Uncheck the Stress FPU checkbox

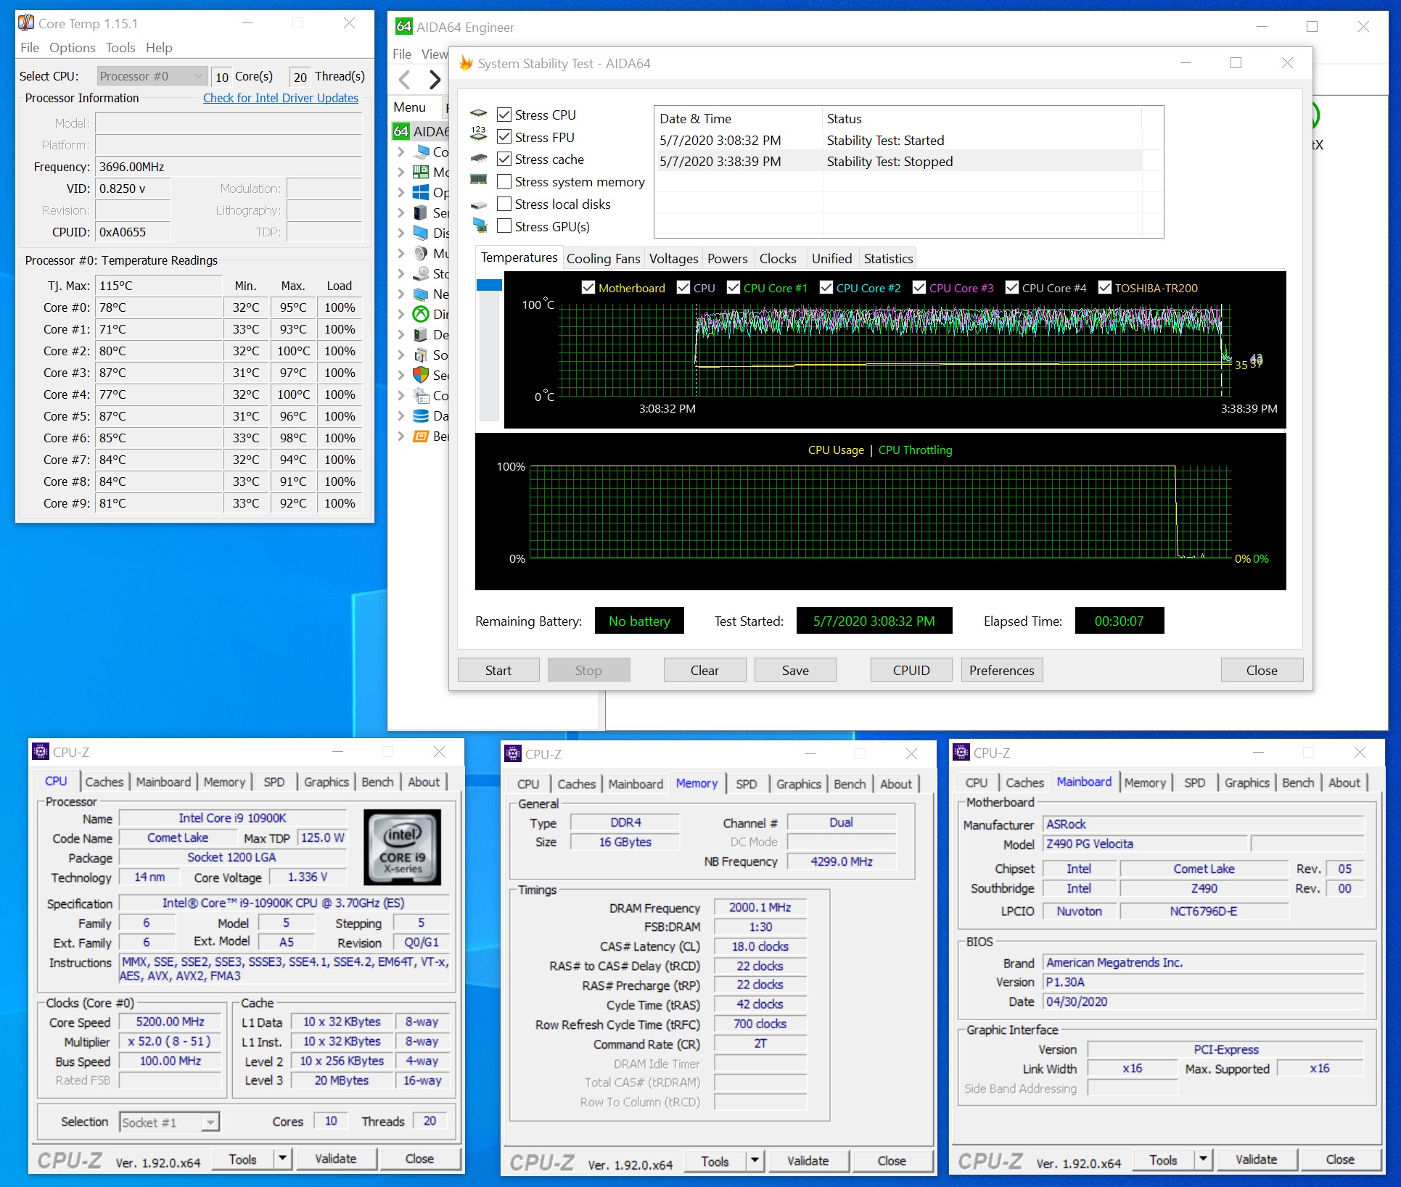pyautogui.click(x=504, y=136)
